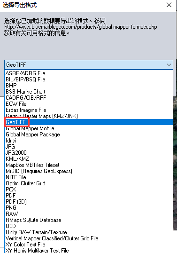
Task: Select MrSID (Requires GeoExpress) entry
Action: pyautogui.click(x=89, y=171)
